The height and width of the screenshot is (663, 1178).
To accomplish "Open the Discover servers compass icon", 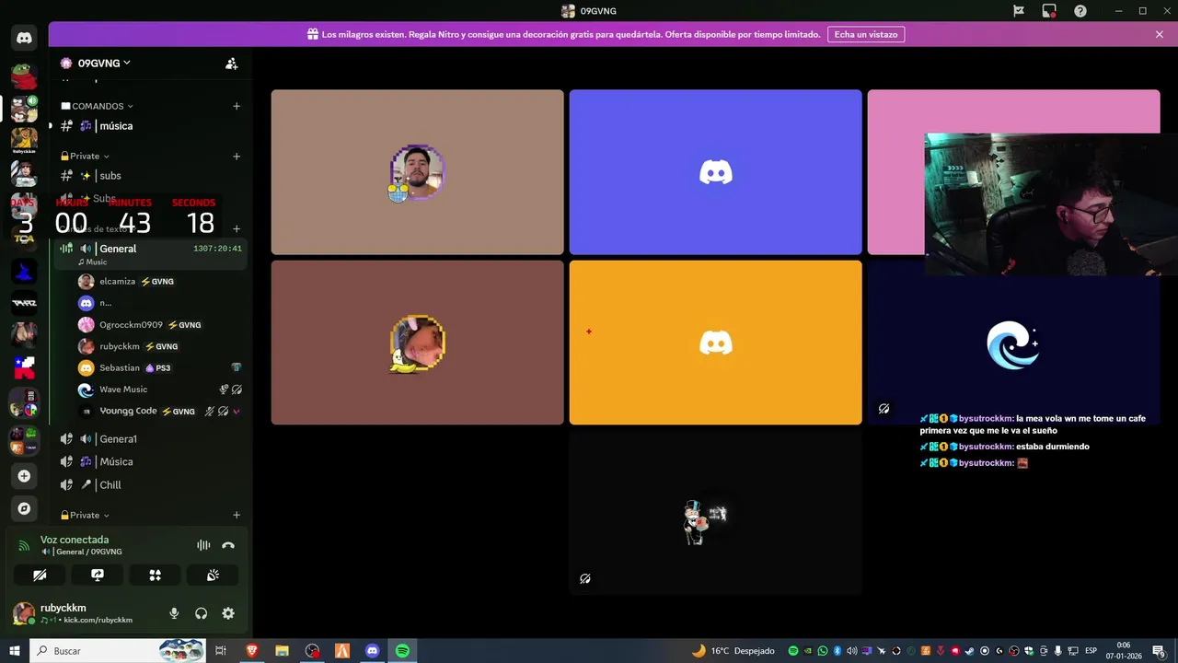I will pos(24,508).
